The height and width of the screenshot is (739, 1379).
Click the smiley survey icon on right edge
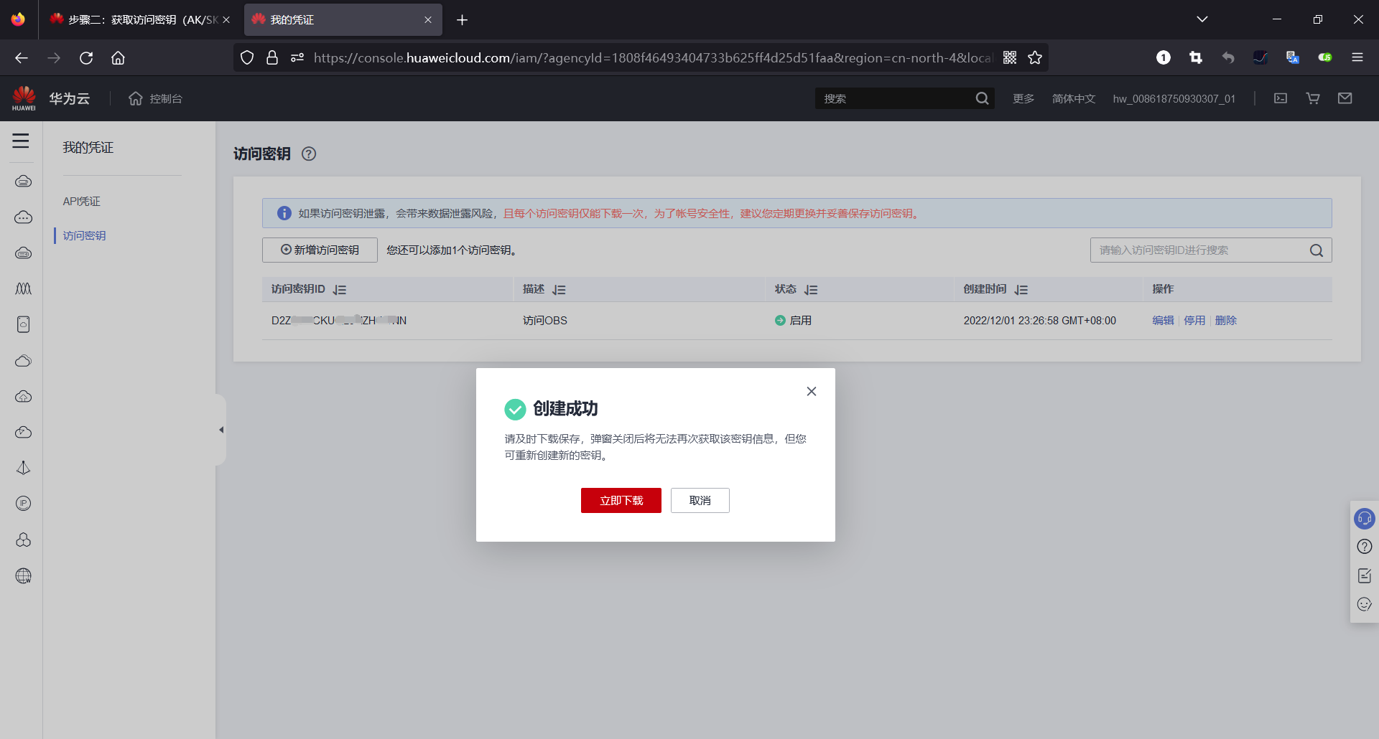[1364, 604]
